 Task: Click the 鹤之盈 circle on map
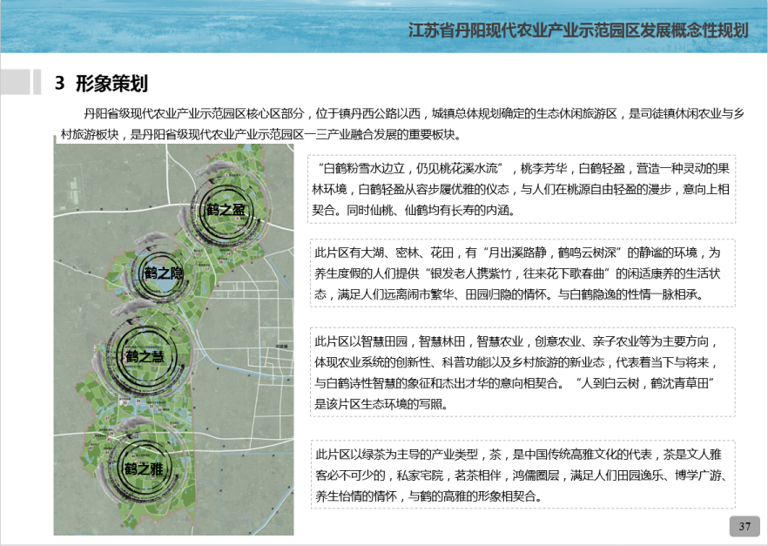pos(226,210)
